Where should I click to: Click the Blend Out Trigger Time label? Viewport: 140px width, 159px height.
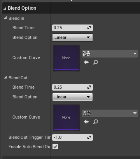coord(30,137)
